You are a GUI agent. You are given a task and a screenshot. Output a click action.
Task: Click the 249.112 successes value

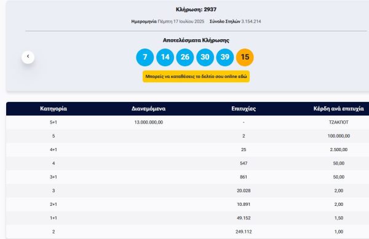(244, 232)
